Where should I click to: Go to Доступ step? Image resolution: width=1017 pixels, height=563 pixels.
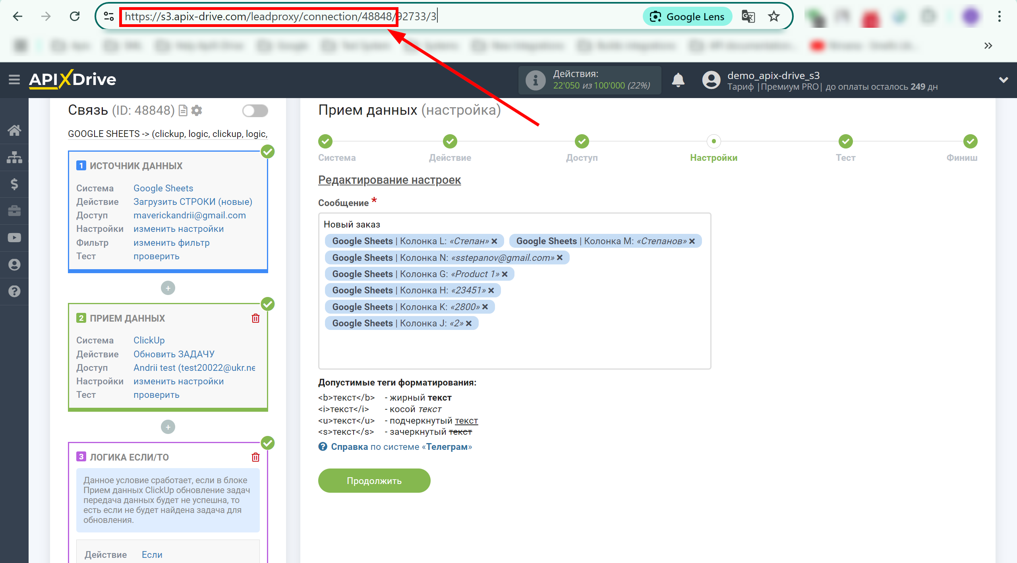[582, 141]
